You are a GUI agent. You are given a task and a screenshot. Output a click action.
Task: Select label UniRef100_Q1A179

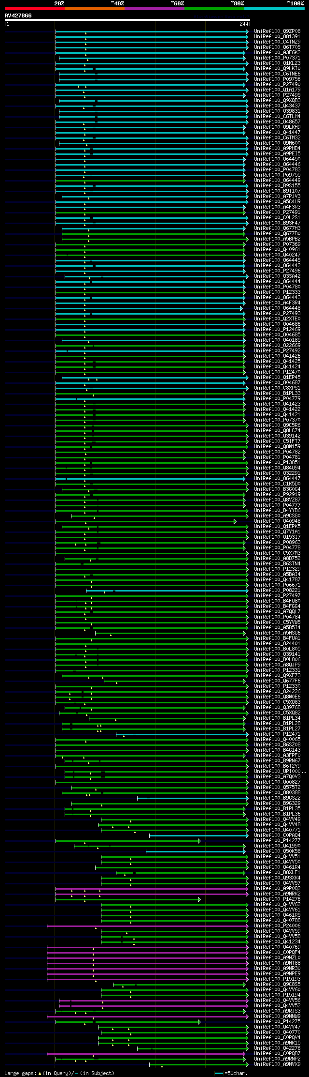click(277, 90)
